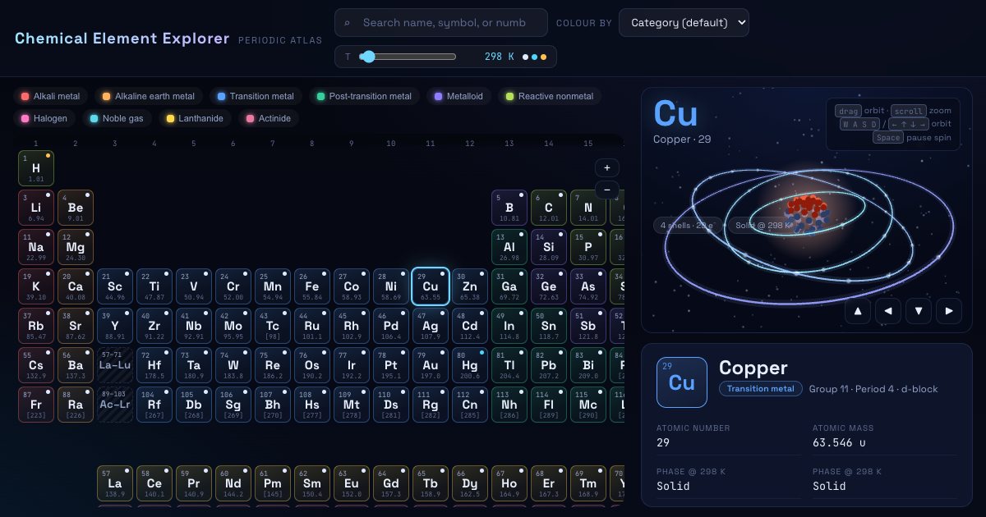Select Copper (Cu) highlighted tile

[431, 286]
